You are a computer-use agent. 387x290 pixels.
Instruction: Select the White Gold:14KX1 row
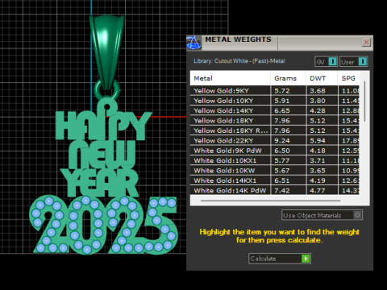[x=275, y=180]
